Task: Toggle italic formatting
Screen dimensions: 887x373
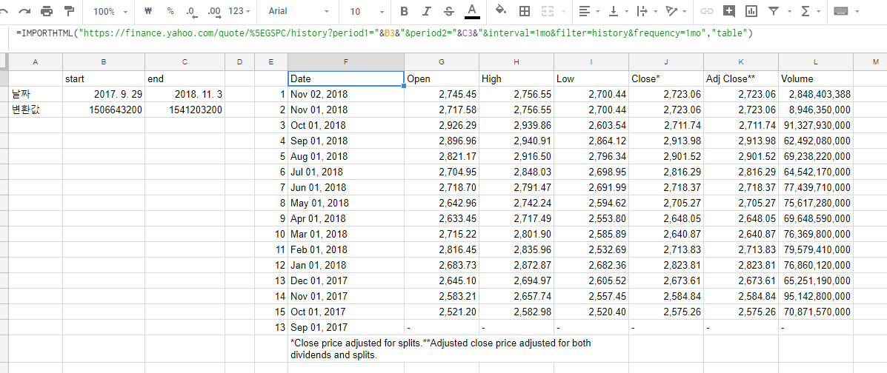Action: tap(426, 11)
